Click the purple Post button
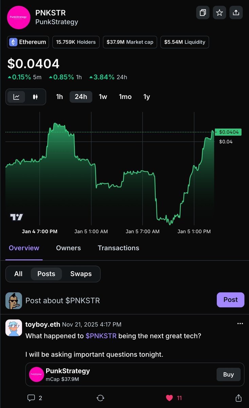The width and height of the screenshot is (249, 408). [230, 300]
